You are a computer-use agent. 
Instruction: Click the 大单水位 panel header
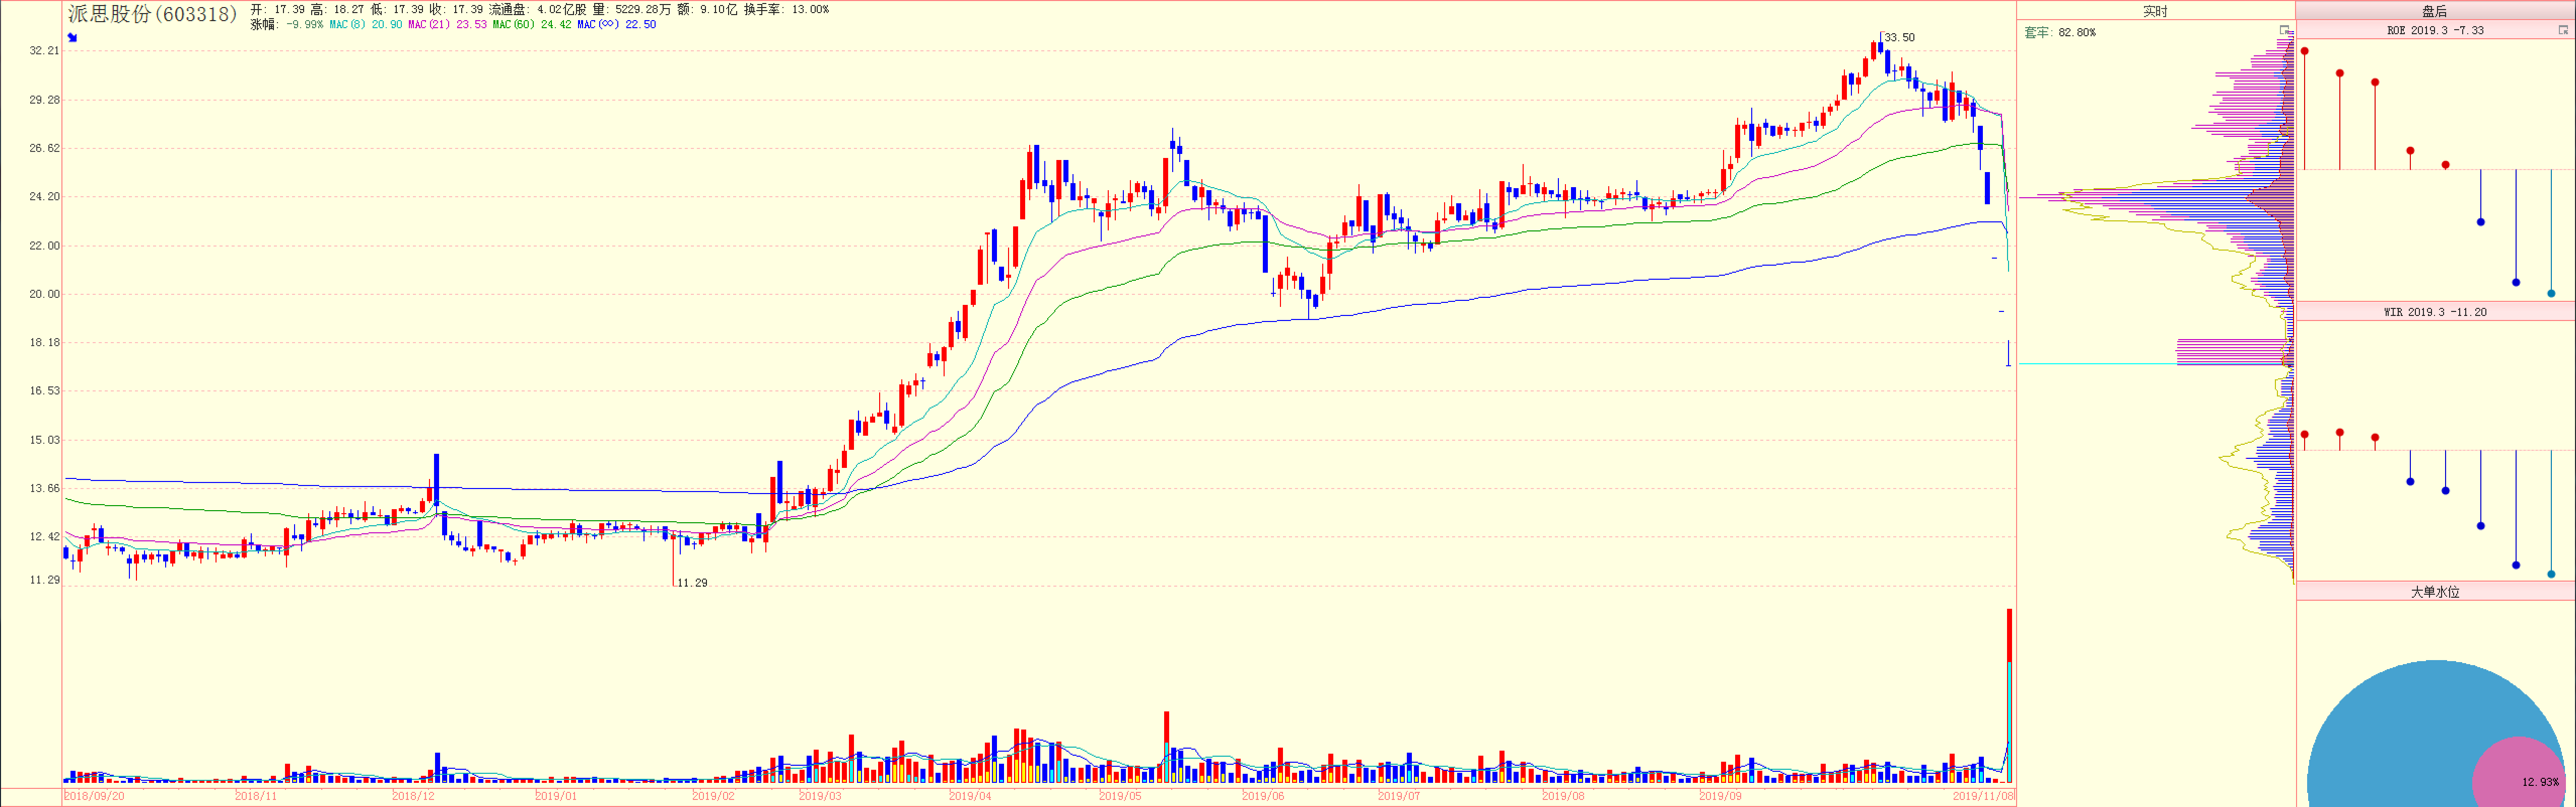point(2435,592)
